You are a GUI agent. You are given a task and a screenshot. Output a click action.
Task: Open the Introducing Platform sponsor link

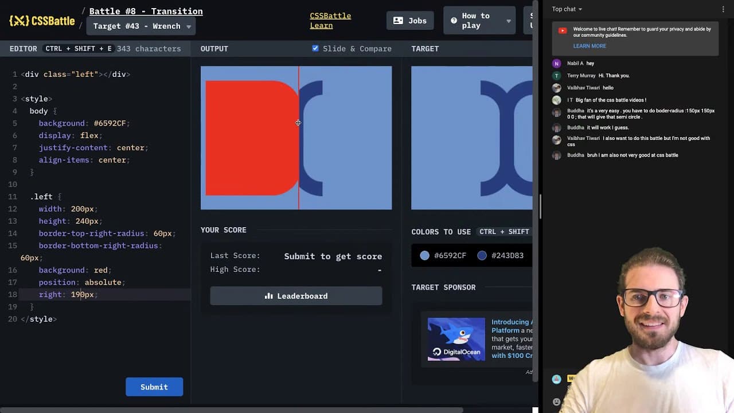tap(512, 339)
